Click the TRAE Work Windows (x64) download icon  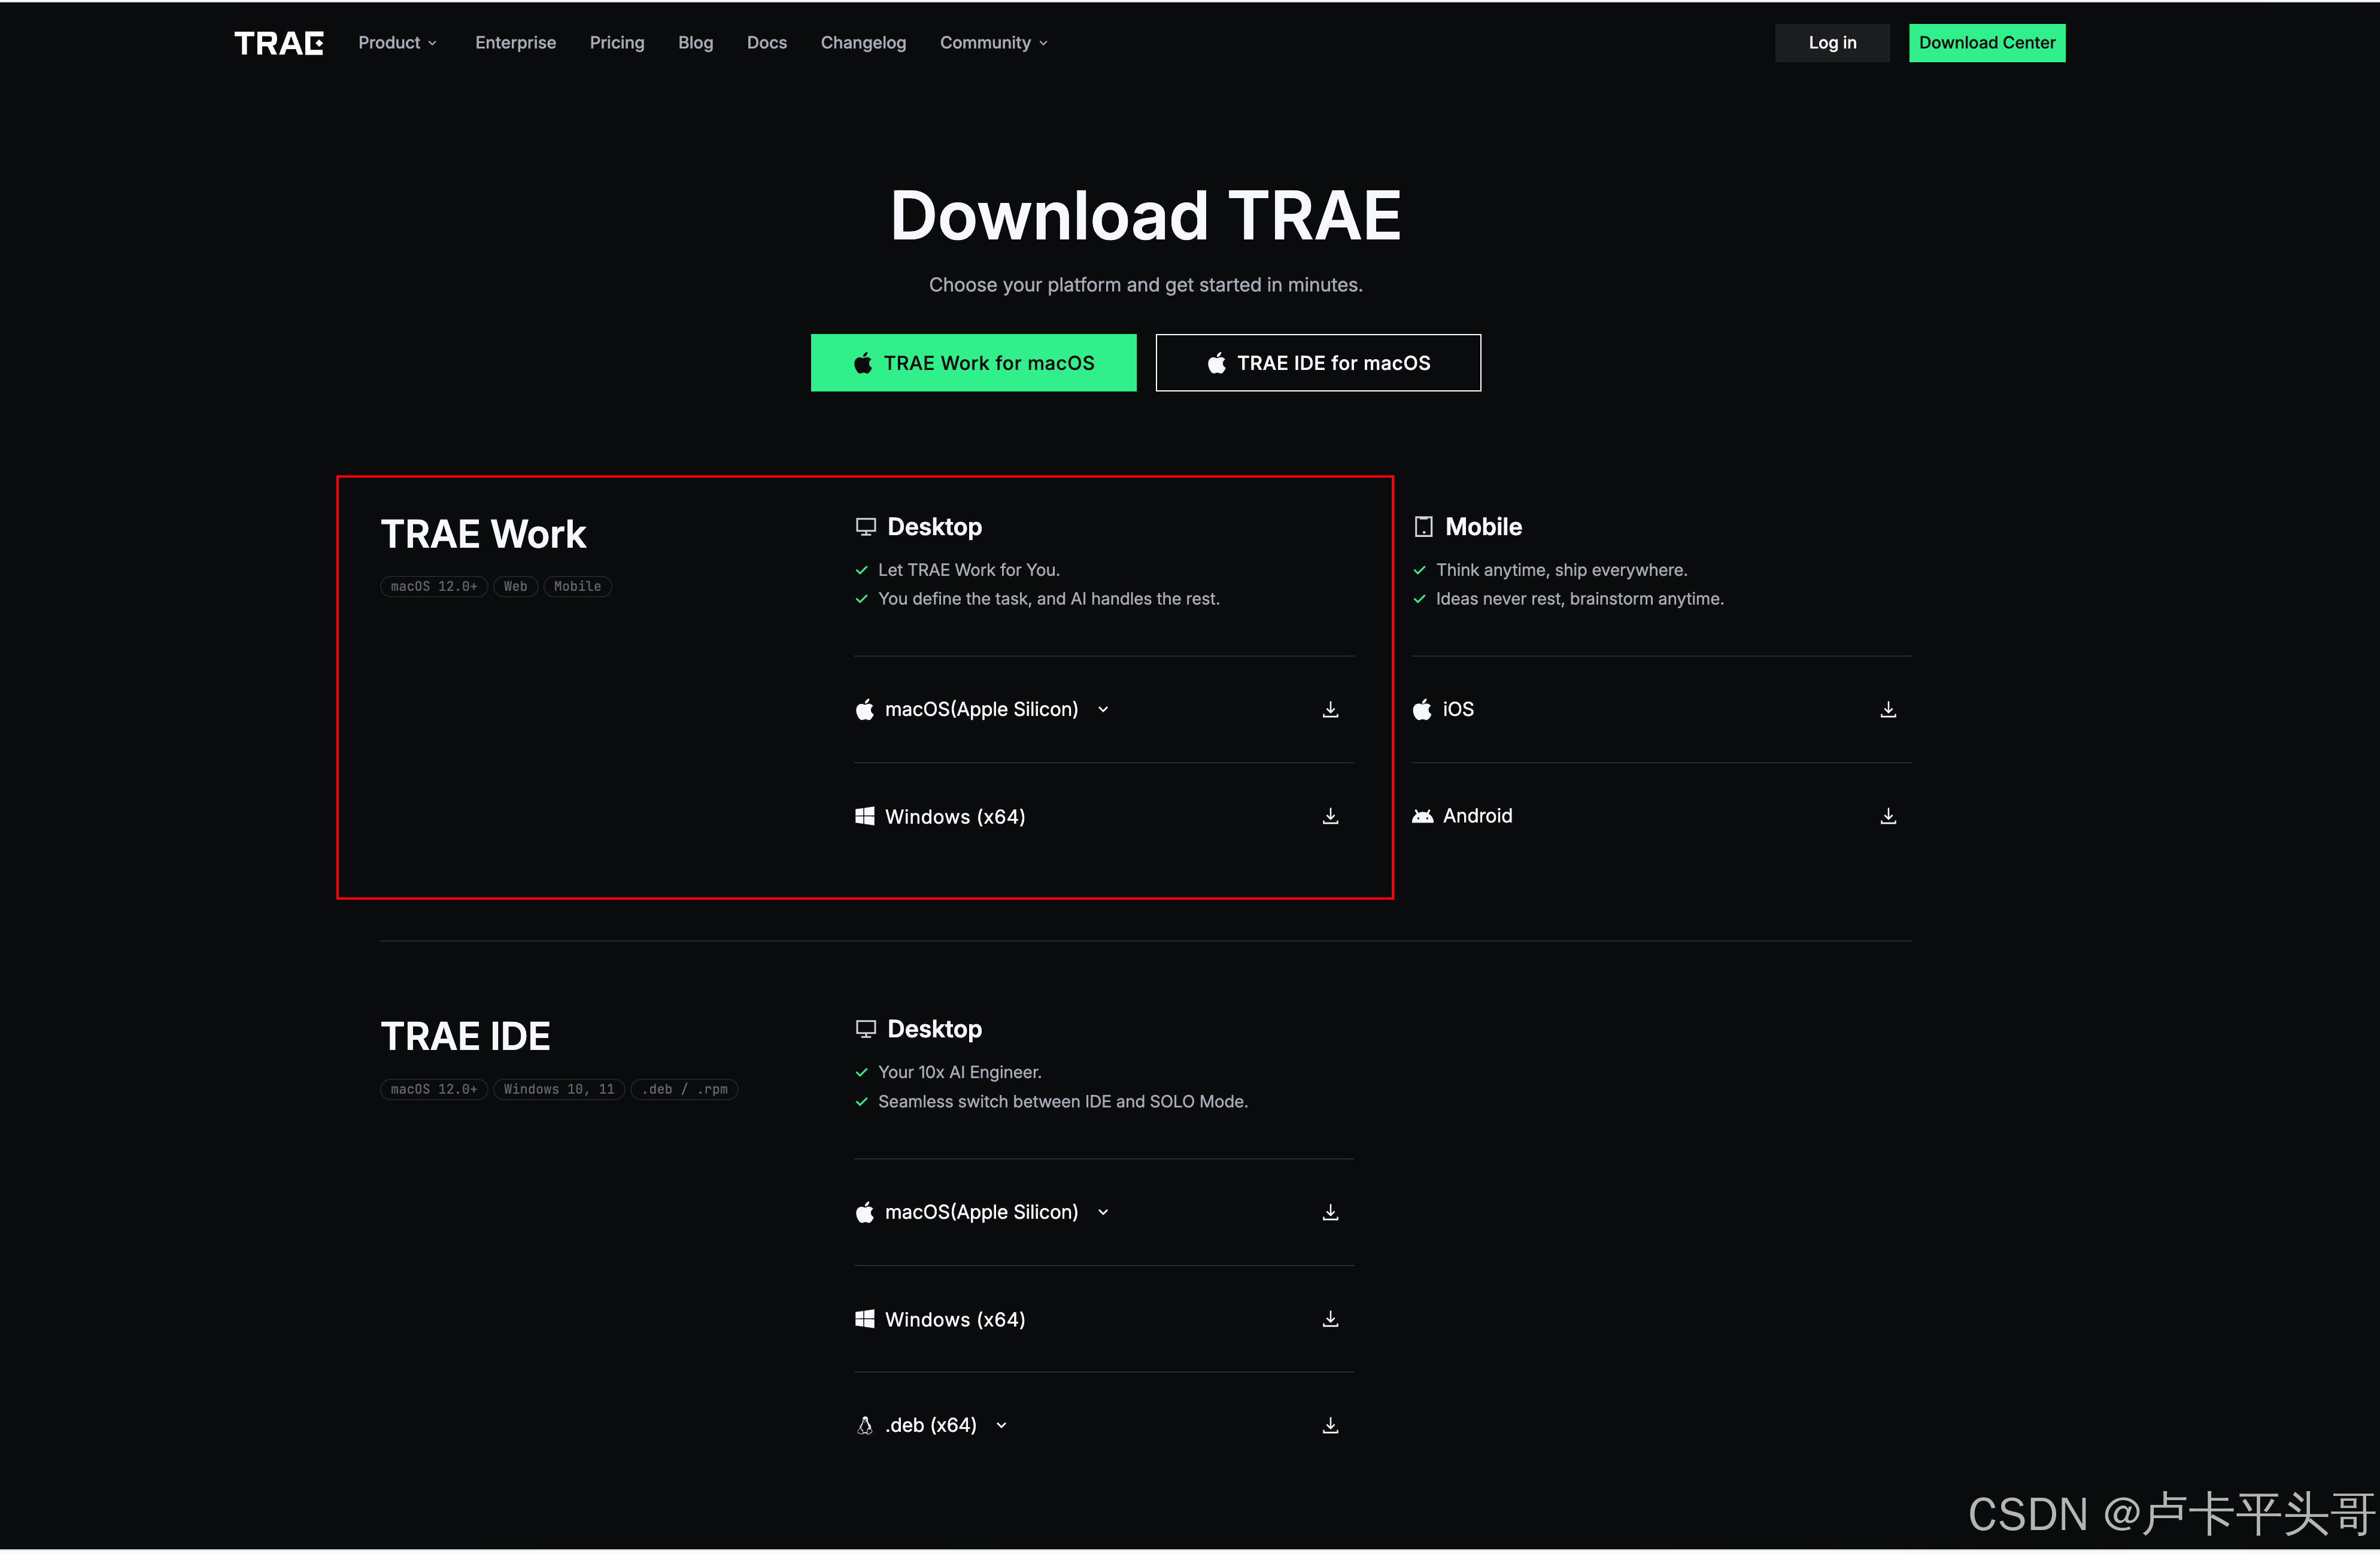point(1330,816)
